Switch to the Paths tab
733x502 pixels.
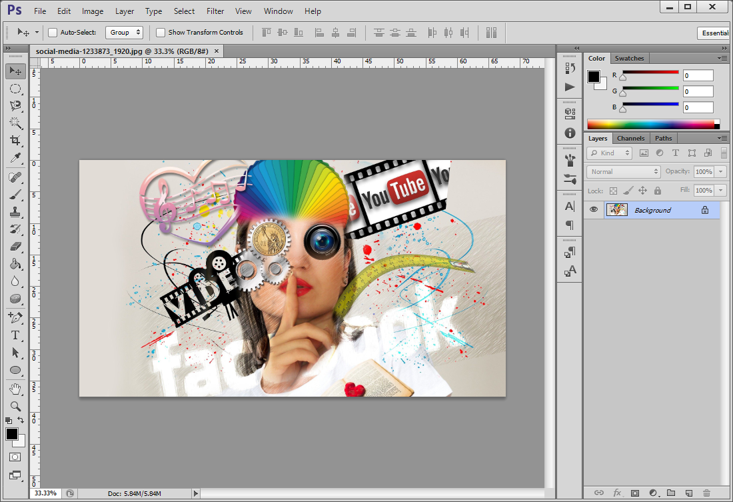pyautogui.click(x=663, y=138)
